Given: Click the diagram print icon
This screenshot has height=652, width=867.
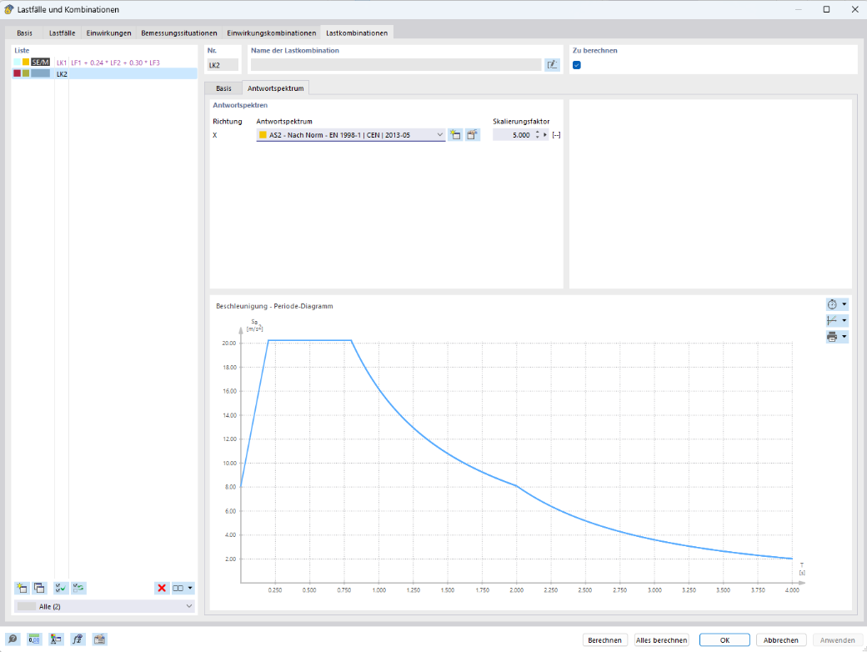Looking at the screenshot, I should [832, 336].
